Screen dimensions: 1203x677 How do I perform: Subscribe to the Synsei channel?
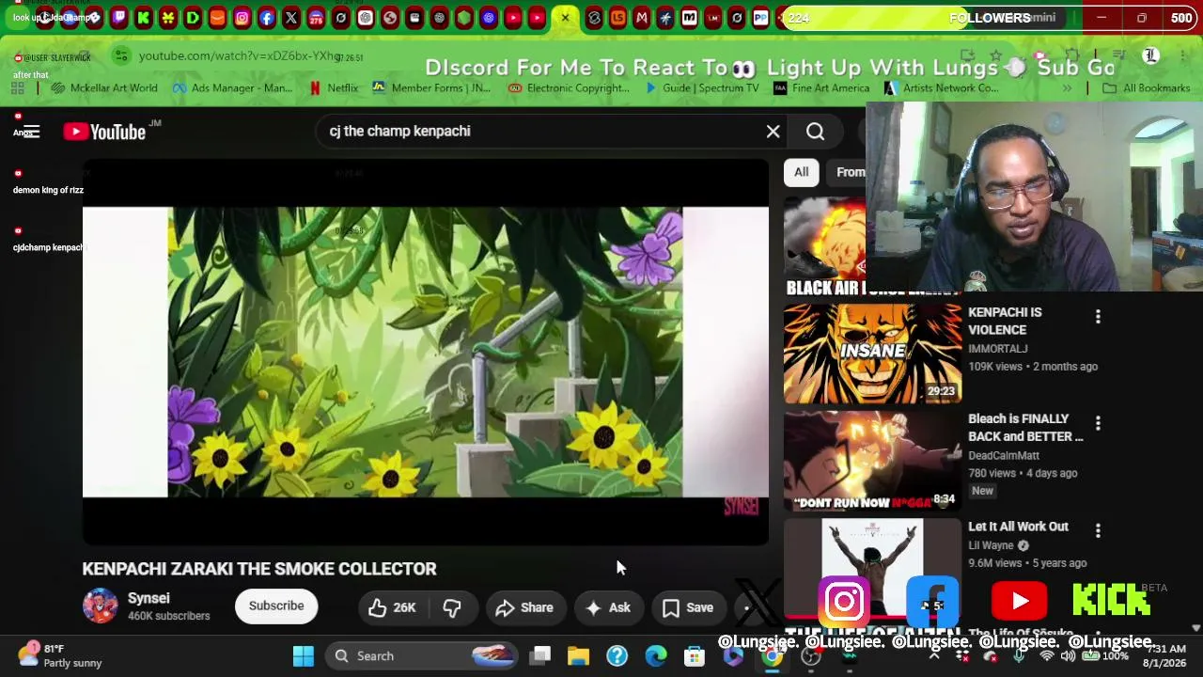pos(276,606)
